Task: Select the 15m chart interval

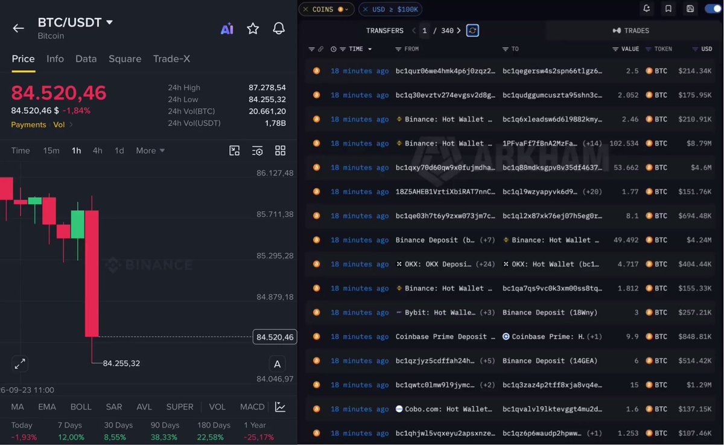Action: click(51, 150)
